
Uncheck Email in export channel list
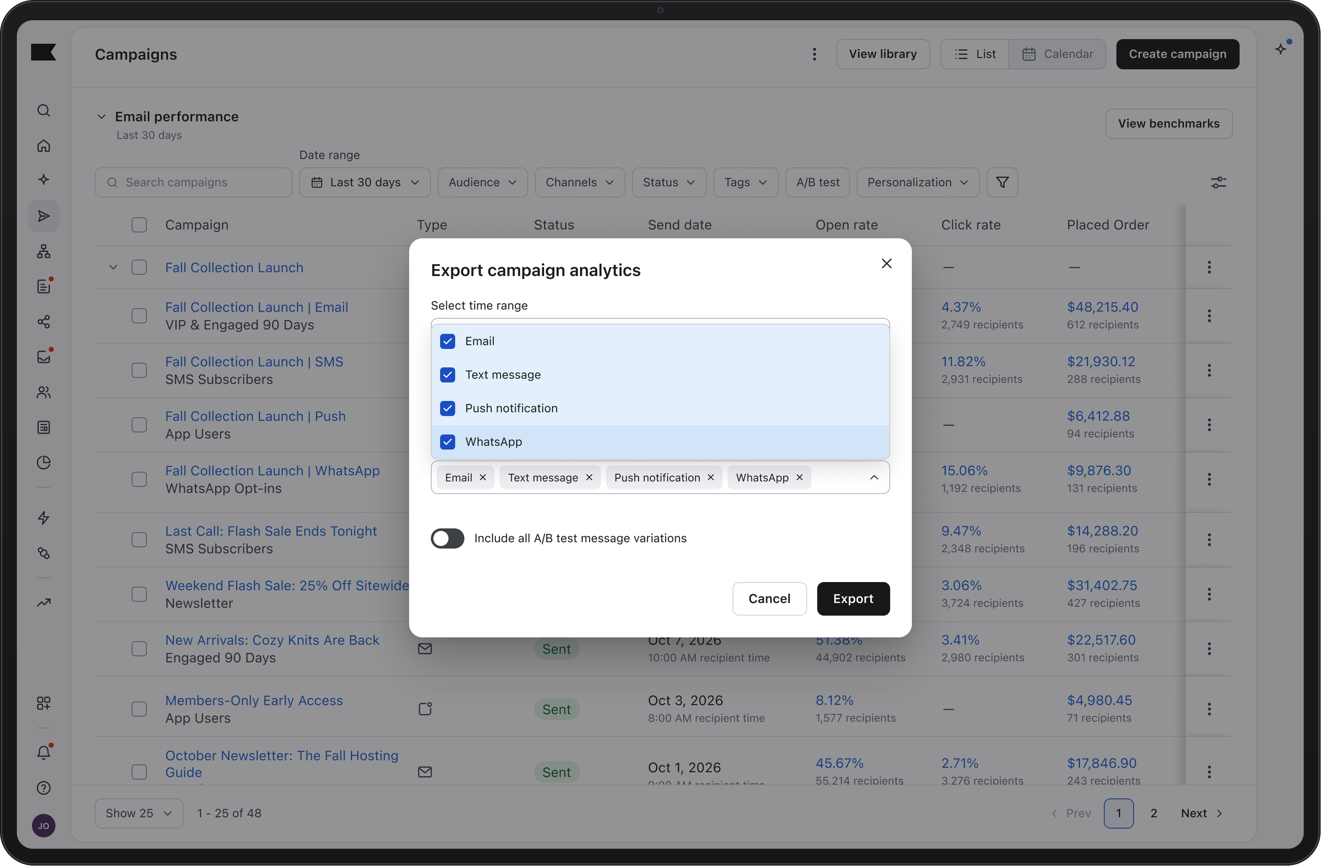(x=447, y=341)
